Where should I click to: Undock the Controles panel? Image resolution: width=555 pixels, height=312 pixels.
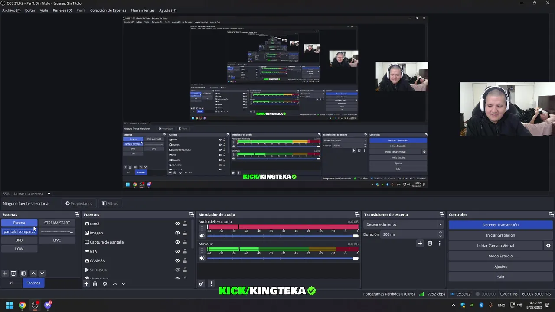tap(552, 214)
